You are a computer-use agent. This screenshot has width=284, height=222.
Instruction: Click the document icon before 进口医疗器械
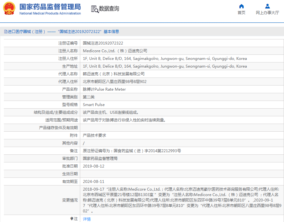[x=5, y=32]
